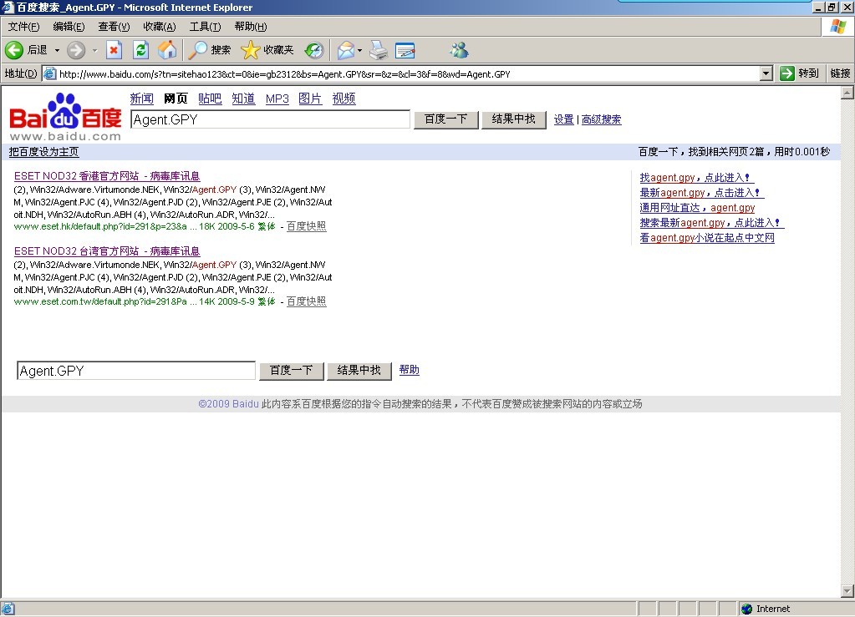Open the 工具(T) menu
The image size is (855, 617).
pyautogui.click(x=205, y=27)
